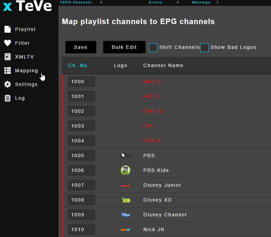Edit the channel number field 1000
Screen dimensions: 271x237
coord(82,82)
